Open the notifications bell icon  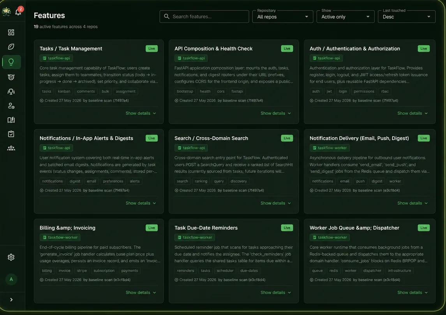coord(18,12)
